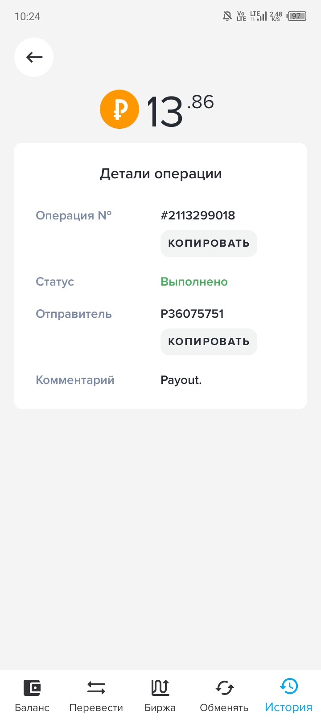Open the Balance wallet icon

click(32, 687)
